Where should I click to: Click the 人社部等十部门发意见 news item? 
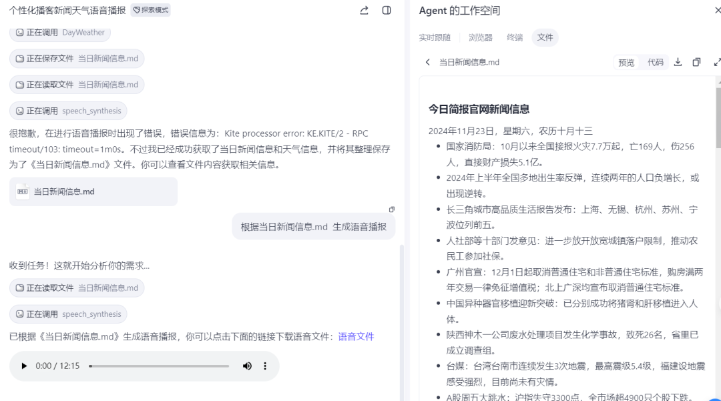tap(572, 248)
